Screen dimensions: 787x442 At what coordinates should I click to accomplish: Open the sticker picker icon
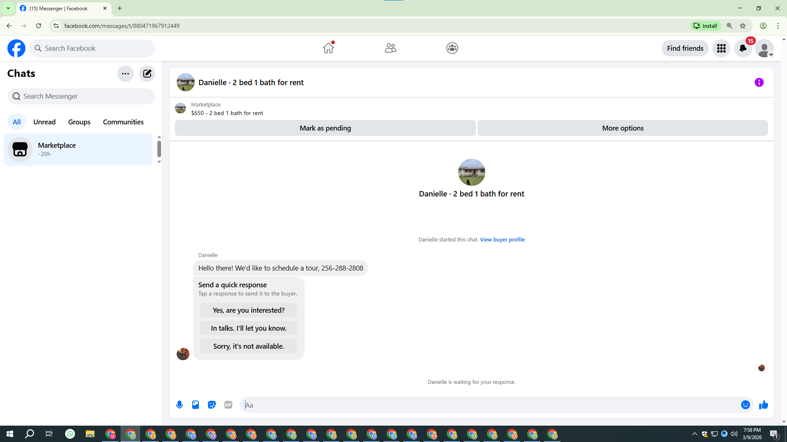tap(212, 405)
